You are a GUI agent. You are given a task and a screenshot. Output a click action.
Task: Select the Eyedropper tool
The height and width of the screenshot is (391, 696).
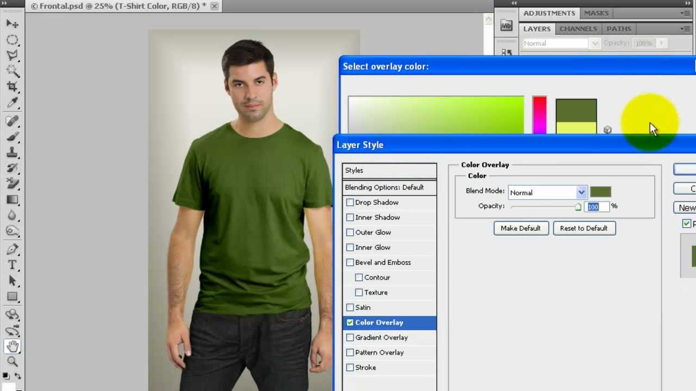[x=12, y=102]
